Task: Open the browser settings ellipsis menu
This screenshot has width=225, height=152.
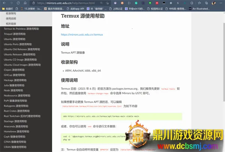Action: click(221, 3)
